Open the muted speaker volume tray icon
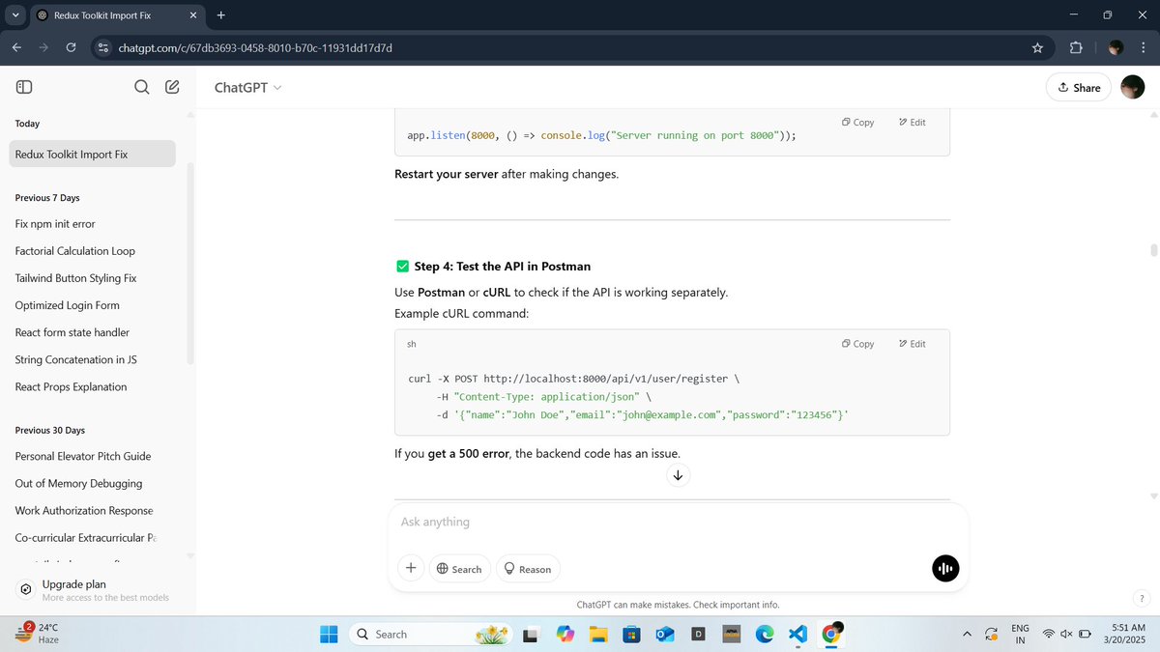The width and height of the screenshot is (1160, 652). [x=1066, y=635]
